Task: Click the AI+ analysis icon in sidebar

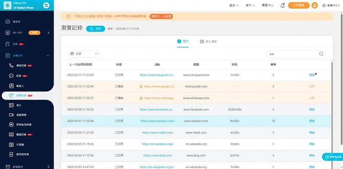Action: tap(8, 32)
